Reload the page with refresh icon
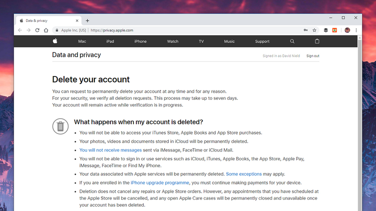 37,30
